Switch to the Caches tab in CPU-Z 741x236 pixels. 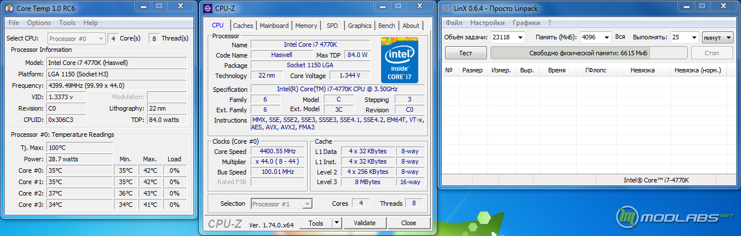[x=243, y=26]
